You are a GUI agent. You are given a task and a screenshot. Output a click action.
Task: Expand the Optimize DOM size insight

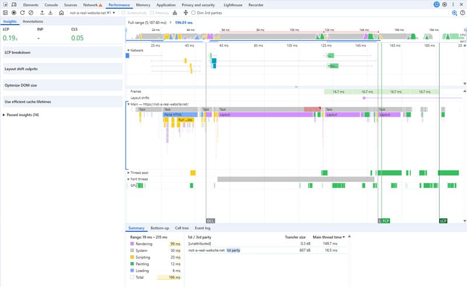coord(62,85)
